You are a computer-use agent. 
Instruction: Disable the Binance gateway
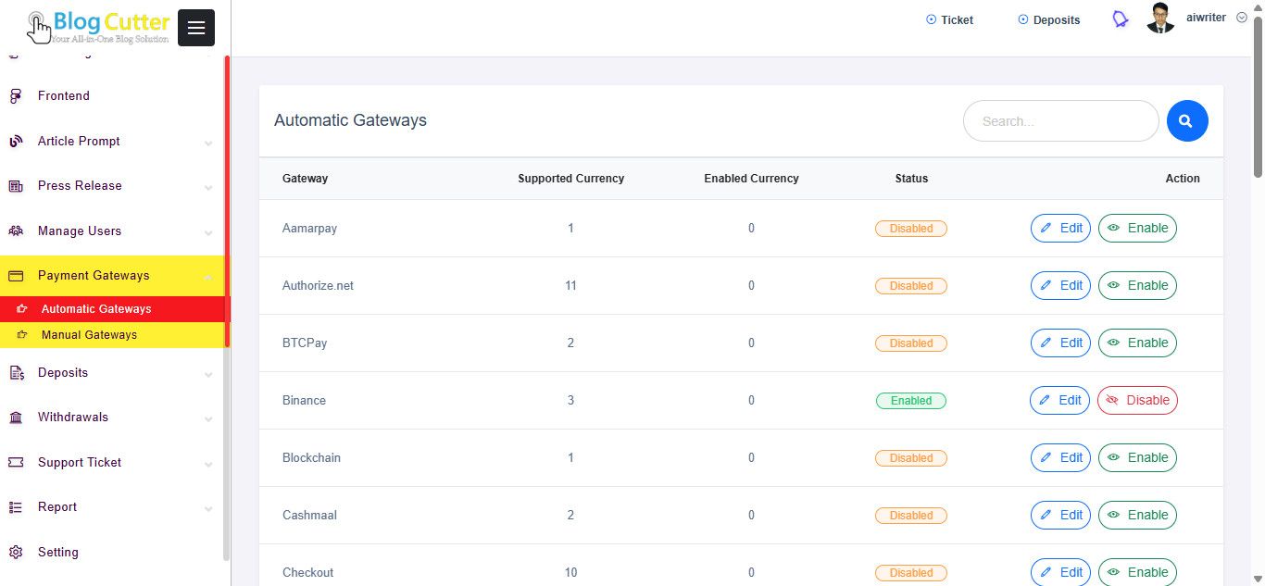(x=1137, y=401)
